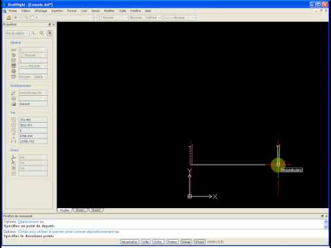Viewport: 331px width, 248px height.
Task: Collapse the Vue section heading
Action: (12, 112)
